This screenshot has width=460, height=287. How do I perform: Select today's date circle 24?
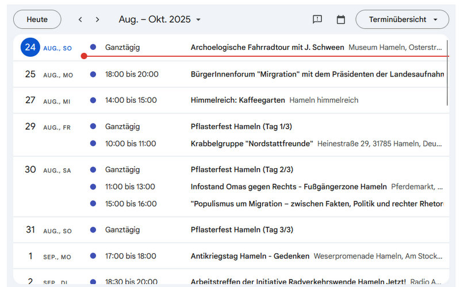click(30, 47)
